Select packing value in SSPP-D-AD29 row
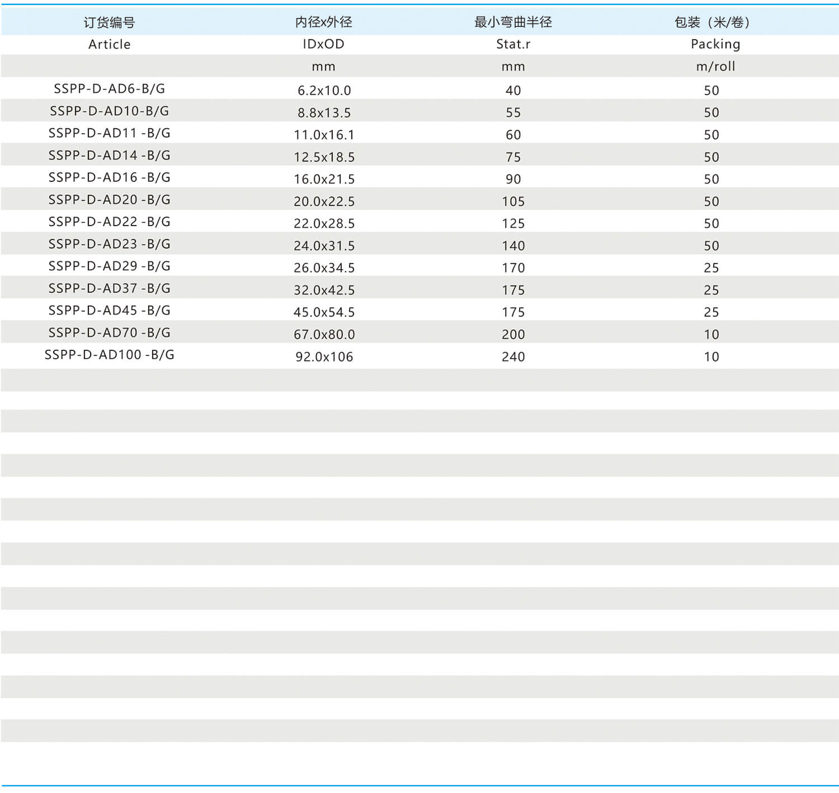Viewport: 839px width, 793px height. pyautogui.click(x=711, y=268)
